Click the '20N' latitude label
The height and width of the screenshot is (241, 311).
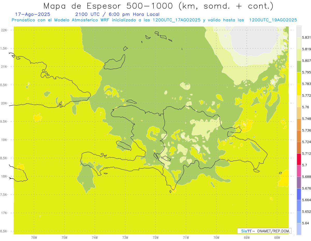click(x=4, y=103)
